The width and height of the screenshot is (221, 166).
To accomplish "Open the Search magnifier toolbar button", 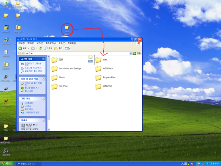I will tap(48, 48).
